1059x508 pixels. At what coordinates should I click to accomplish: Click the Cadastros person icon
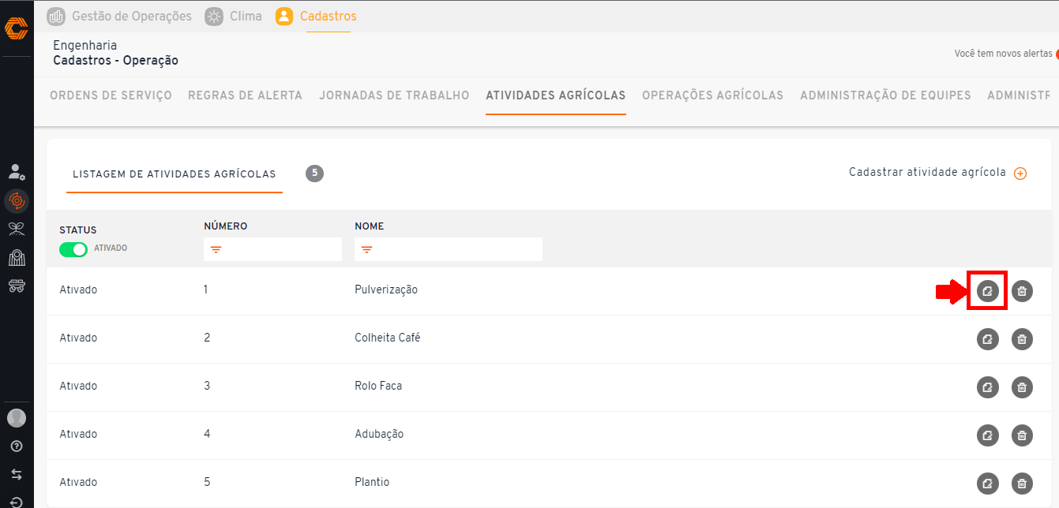pyautogui.click(x=284, y=16)
